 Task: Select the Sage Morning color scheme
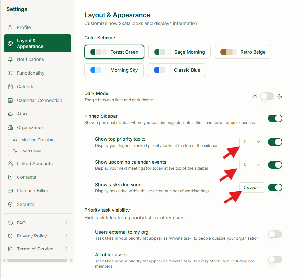pyautogui.click(x=179, y=52)
